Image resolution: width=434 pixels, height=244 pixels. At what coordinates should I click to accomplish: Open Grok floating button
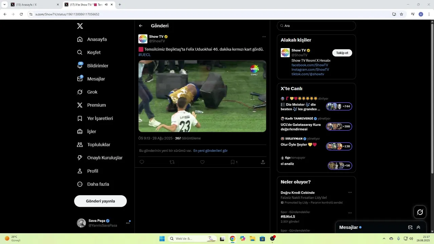pos(420,212)
